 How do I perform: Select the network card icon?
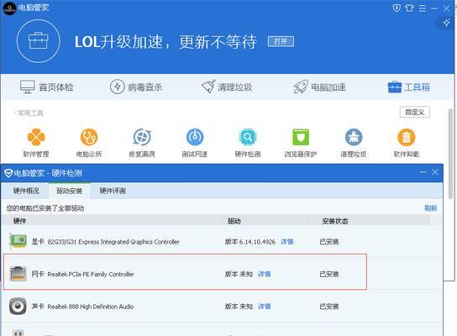(x=18, y=274)
